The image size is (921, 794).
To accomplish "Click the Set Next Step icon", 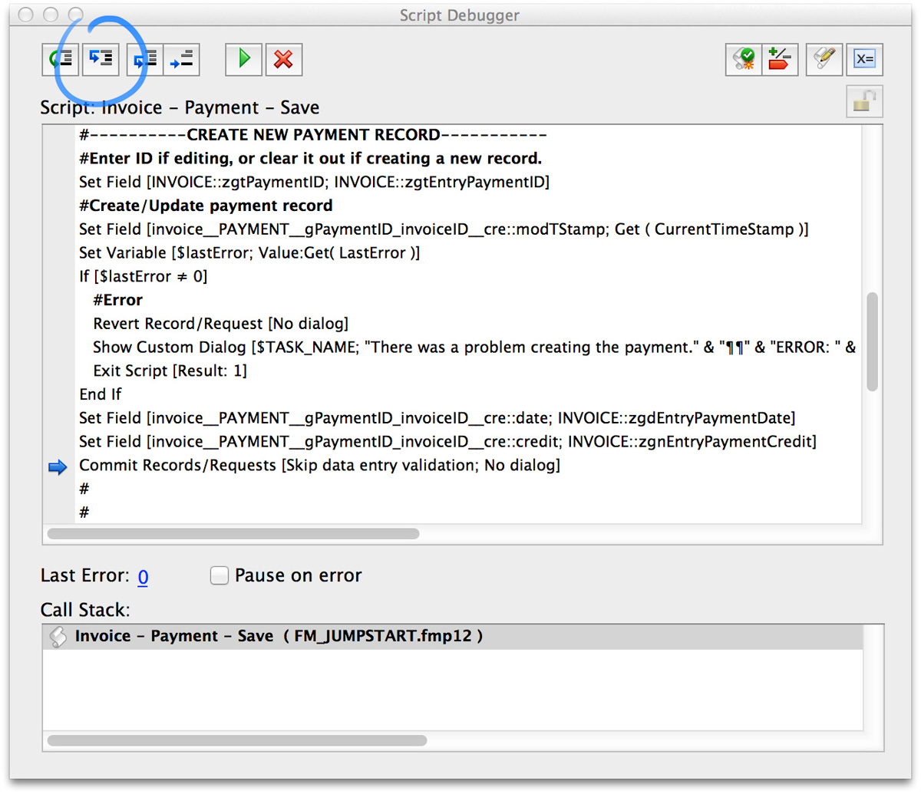I will pos(182,59).
